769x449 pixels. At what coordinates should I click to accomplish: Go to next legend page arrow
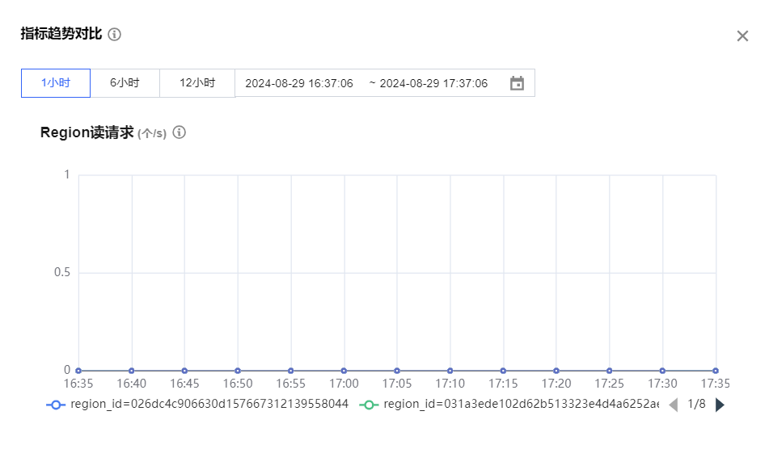tap(720, 405)
